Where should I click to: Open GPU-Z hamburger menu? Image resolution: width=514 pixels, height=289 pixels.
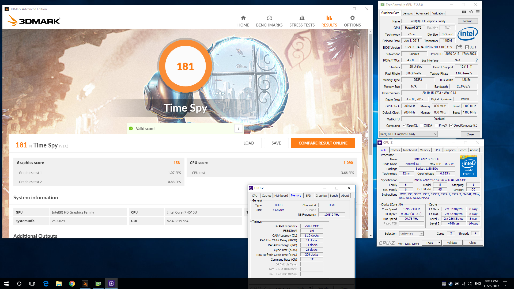pyautogui.click(x=478, y=12)
